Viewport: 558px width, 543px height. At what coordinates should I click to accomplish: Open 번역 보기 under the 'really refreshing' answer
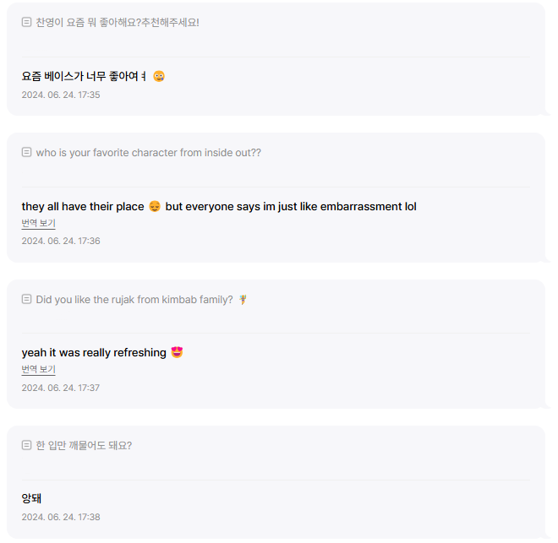point(38,369)
